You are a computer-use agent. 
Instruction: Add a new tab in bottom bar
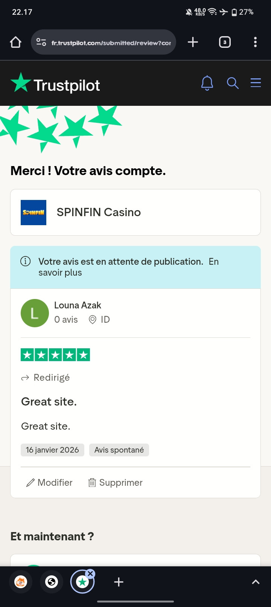[119, 582]
